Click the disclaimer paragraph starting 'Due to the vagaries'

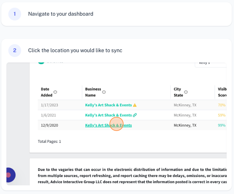pos(132,176)
